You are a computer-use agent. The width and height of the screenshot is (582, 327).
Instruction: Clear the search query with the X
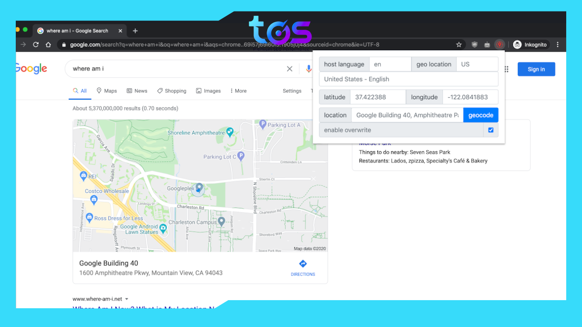point(289,69)
